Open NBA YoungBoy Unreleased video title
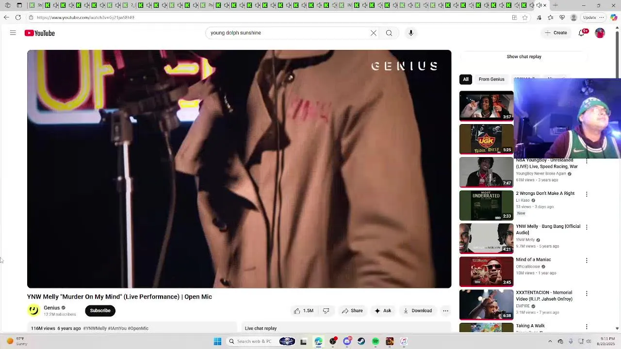Screen dimensions: 621x349 point(547,163)
